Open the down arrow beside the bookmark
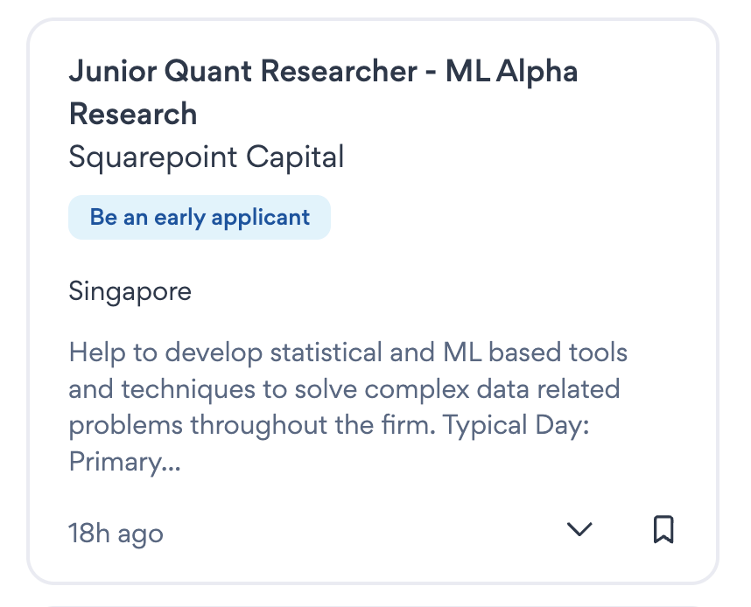Screen dimensions: 751x607 [x=579, y=529]
